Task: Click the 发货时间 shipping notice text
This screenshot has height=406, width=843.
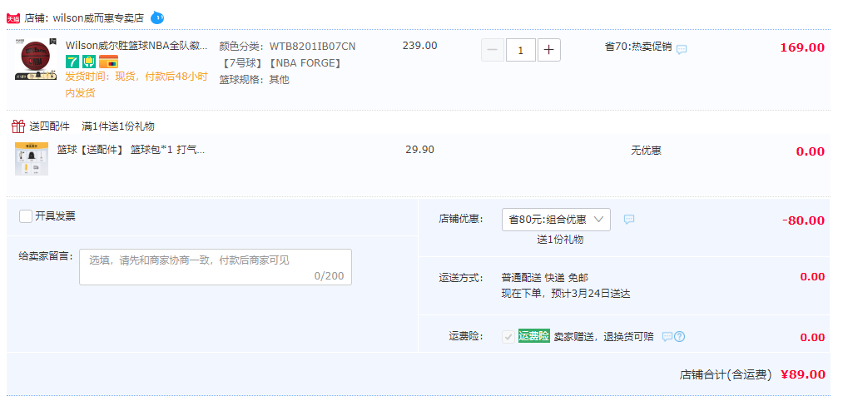Action: pyautogui.click(x=136, y=84)
